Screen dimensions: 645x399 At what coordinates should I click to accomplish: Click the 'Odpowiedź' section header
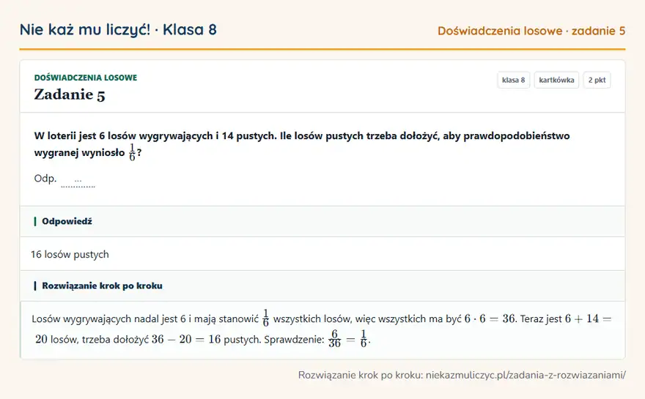tap(322, 222)
